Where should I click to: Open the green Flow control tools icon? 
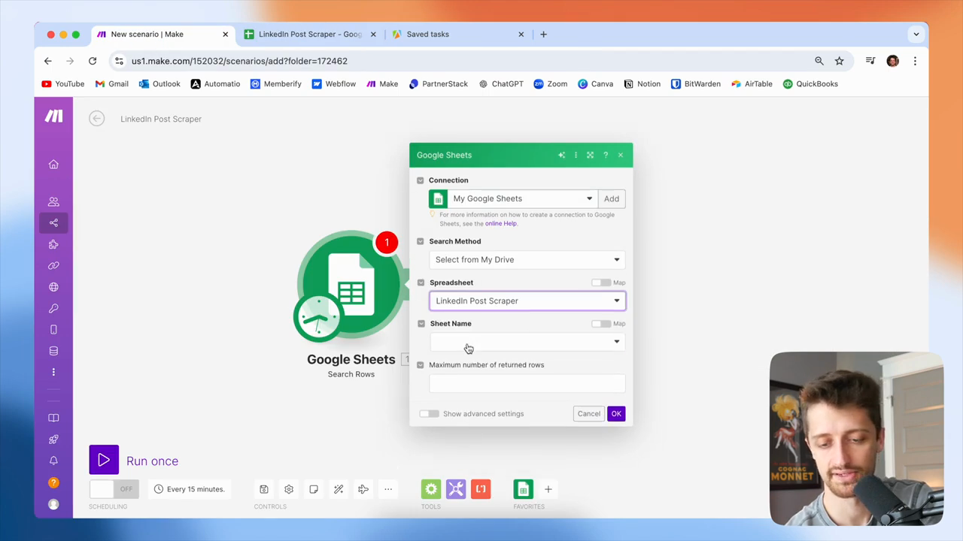431,489
